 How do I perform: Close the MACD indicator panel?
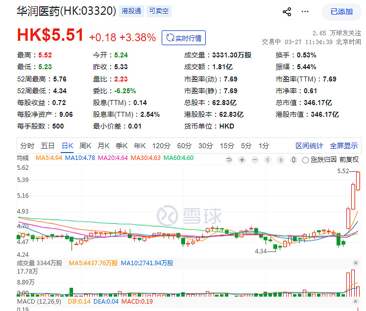(x=356, y=301)
